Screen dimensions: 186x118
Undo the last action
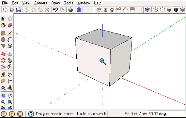pyautogui.click(x=55, y=10)
